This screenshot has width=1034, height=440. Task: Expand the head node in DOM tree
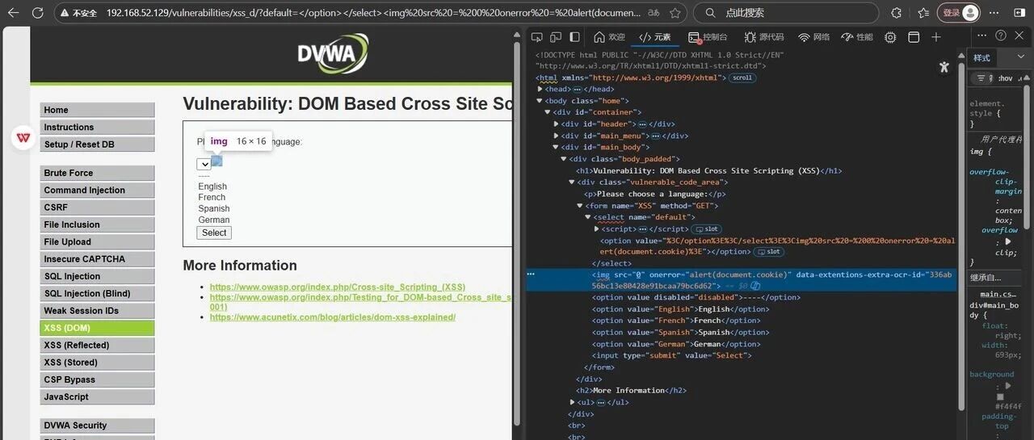click(x=541, y=90)
